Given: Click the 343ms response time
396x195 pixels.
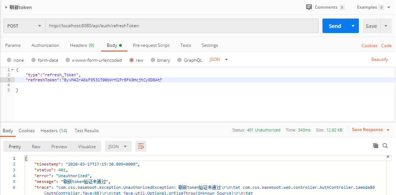Looking at the screenshot, I should [304, 130].
